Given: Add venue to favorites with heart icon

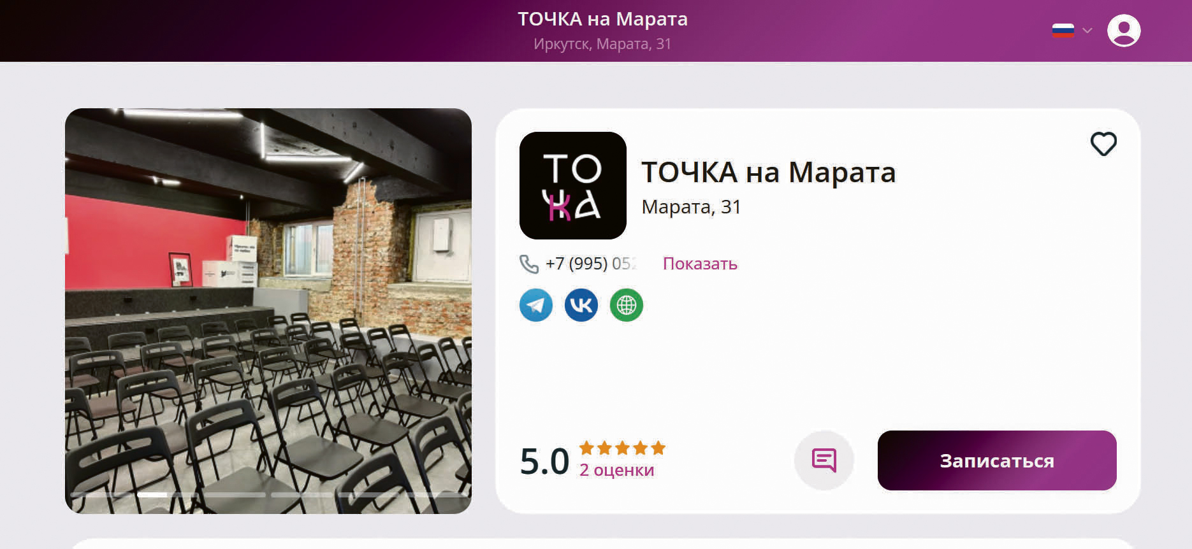Looking at the screenshot, I should (x=1103, y=144).
